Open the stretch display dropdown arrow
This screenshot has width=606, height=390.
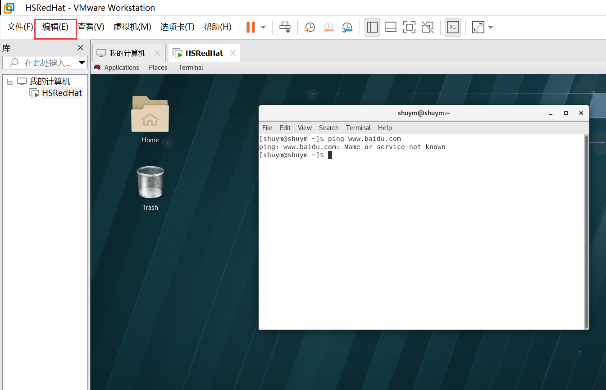[x=490, y=27]
